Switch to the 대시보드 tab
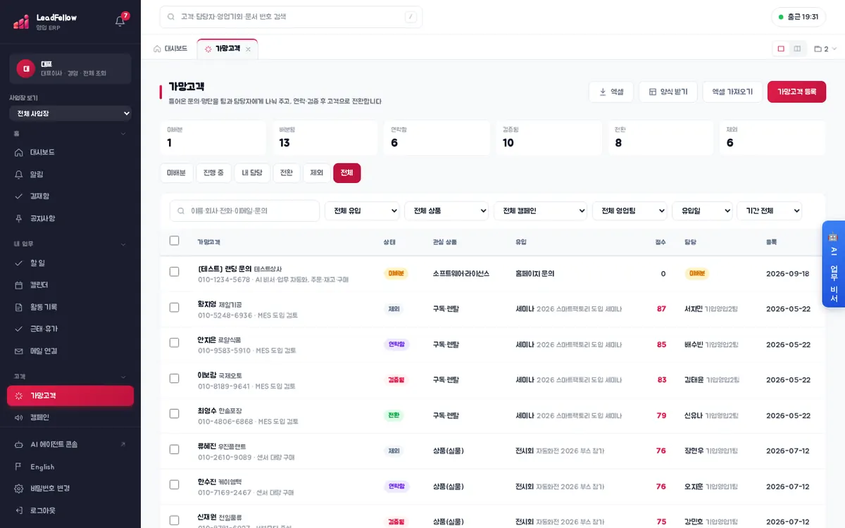This screenshot has width=845, height=528. (x=171, y=49)
